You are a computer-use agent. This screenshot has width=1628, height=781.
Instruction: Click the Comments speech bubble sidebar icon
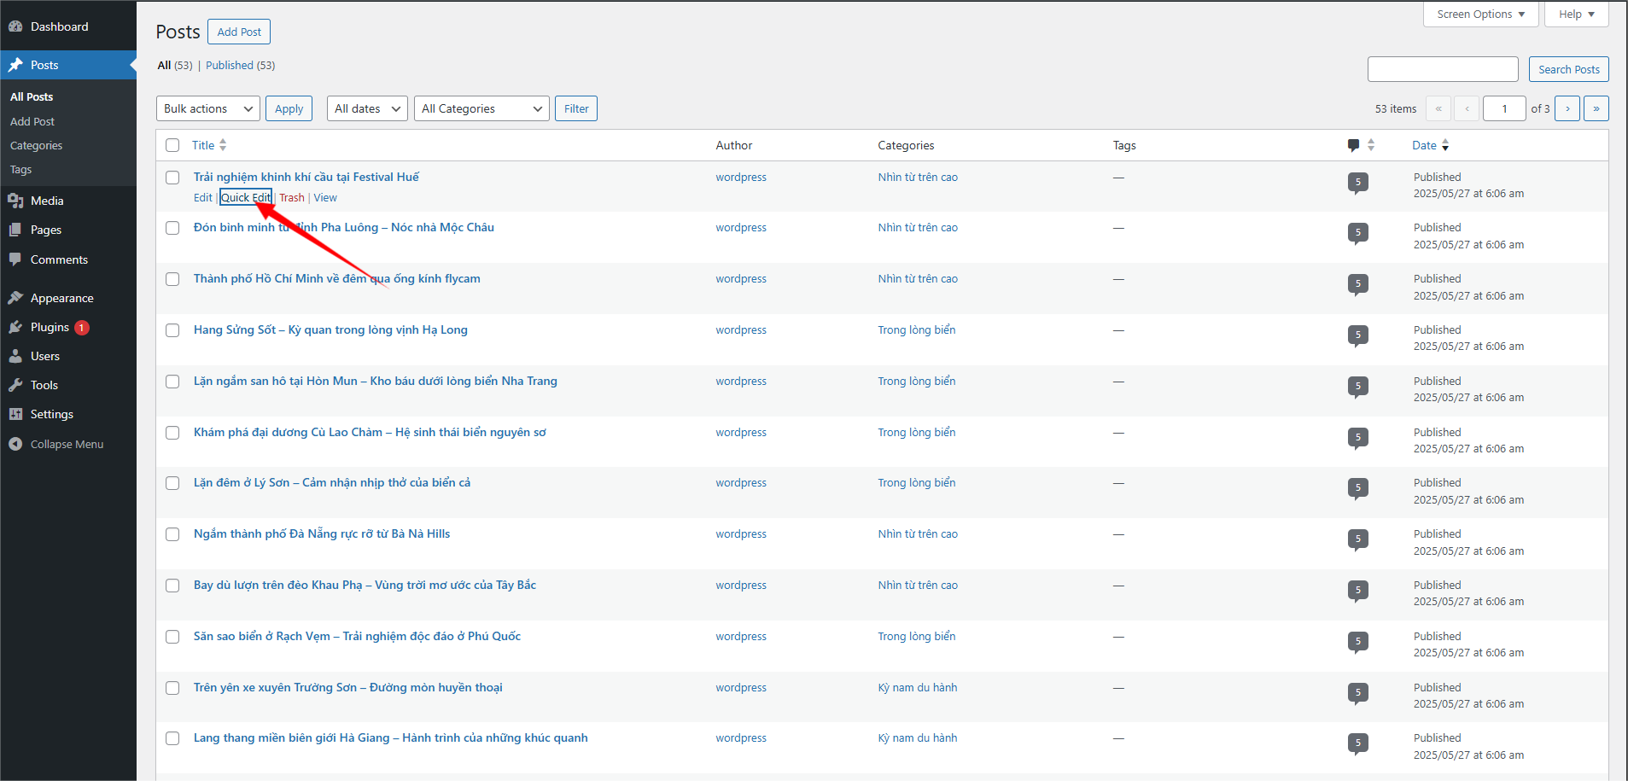pyautogui.click(x=15, y=259)
